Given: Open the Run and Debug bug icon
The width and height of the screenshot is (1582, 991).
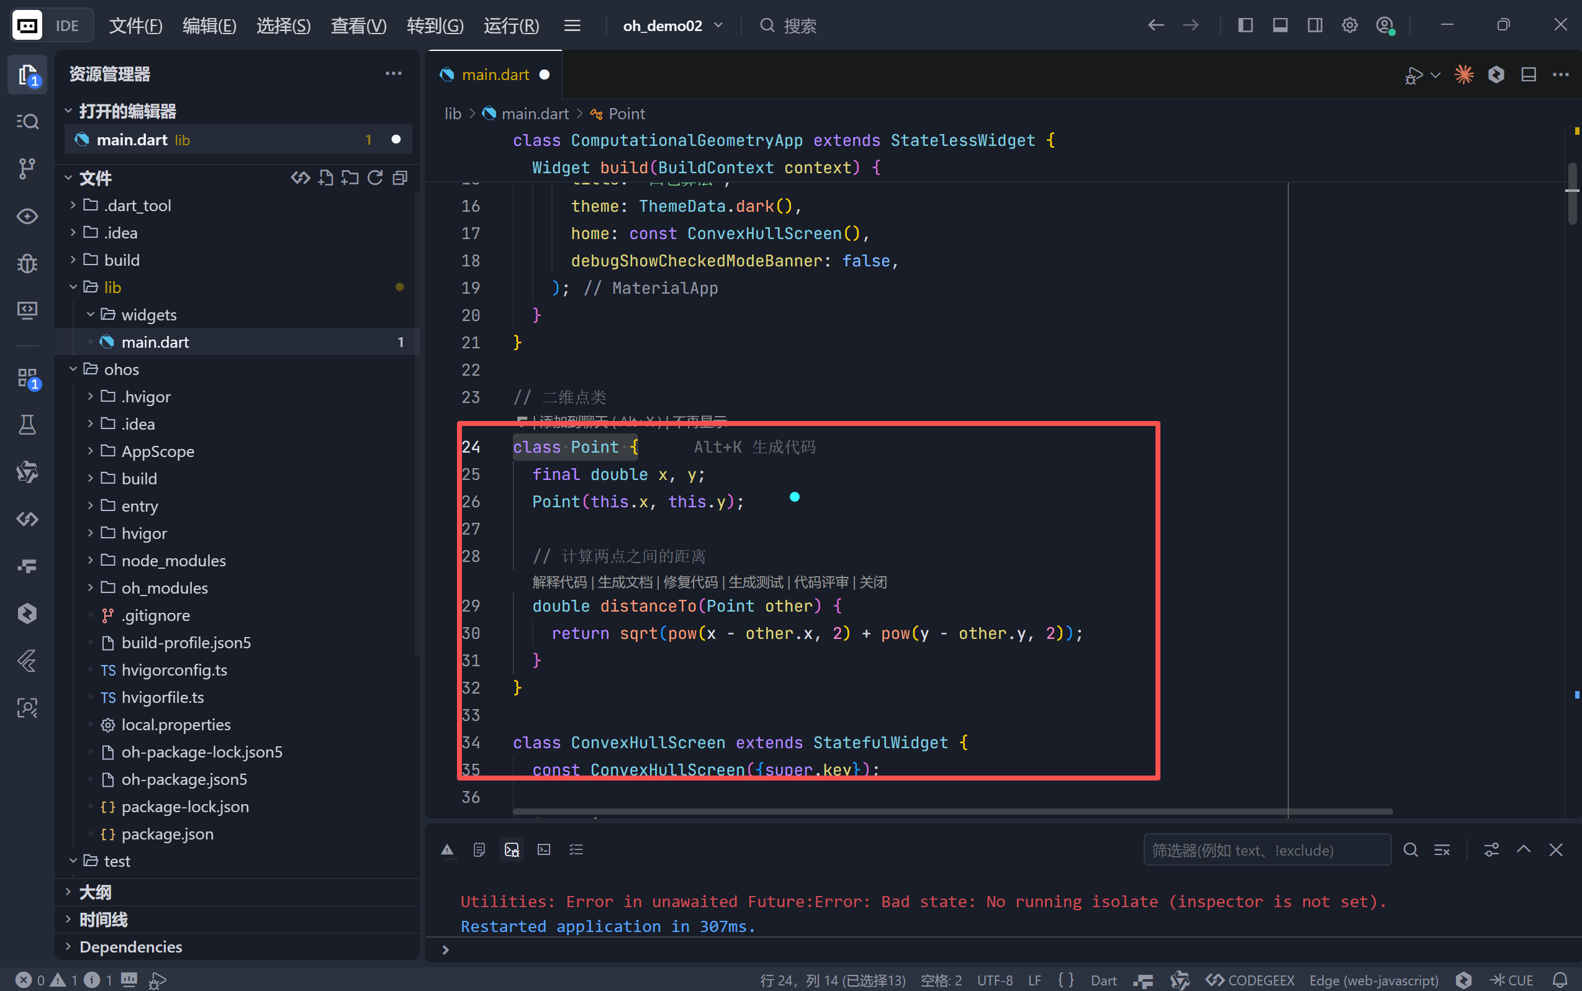Looking at the screenshot, I should (x=27, y=263).
